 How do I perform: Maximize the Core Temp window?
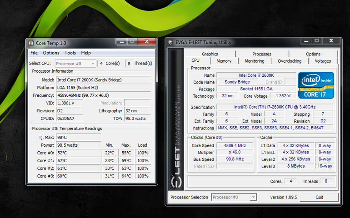(132, 42)
